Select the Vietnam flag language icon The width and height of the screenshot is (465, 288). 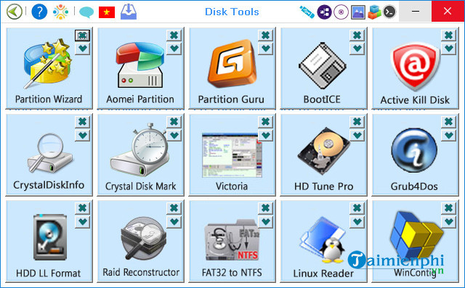click(107, 12)
